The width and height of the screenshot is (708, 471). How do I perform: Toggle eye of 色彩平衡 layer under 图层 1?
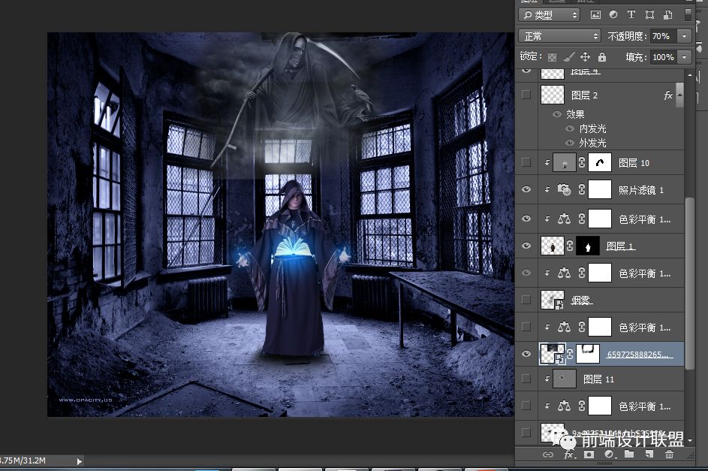(x=526, y=273)
